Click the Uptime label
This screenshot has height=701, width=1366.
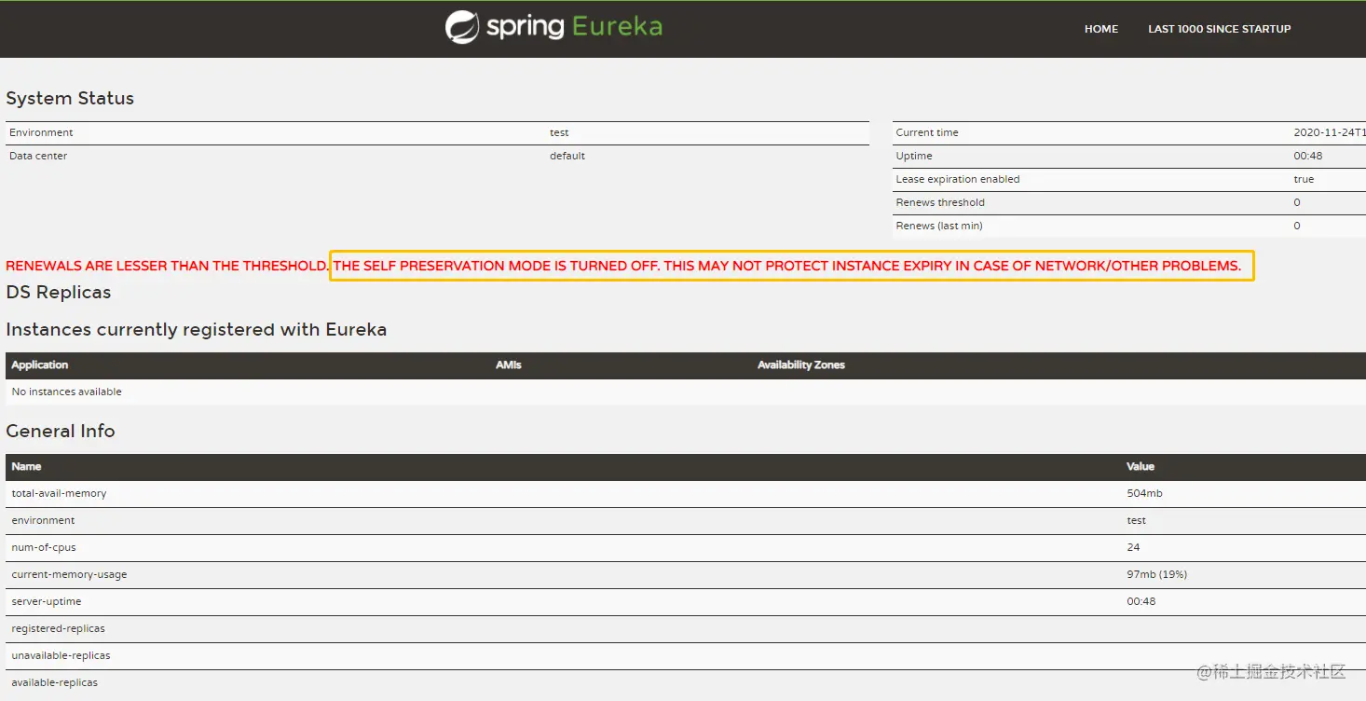coord(914,156)
